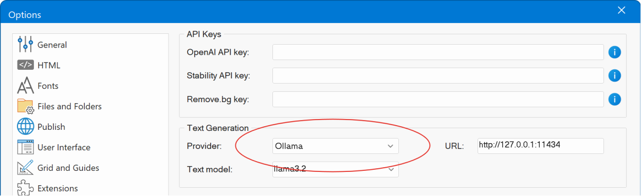Screen dimensions: 641x196
Task: Click the Grid and Guides ruler icon
Action: (x=25, y=168)
